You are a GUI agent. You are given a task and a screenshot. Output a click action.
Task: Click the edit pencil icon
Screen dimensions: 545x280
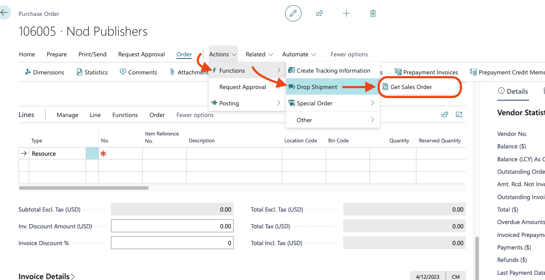(x=293, y=13)
